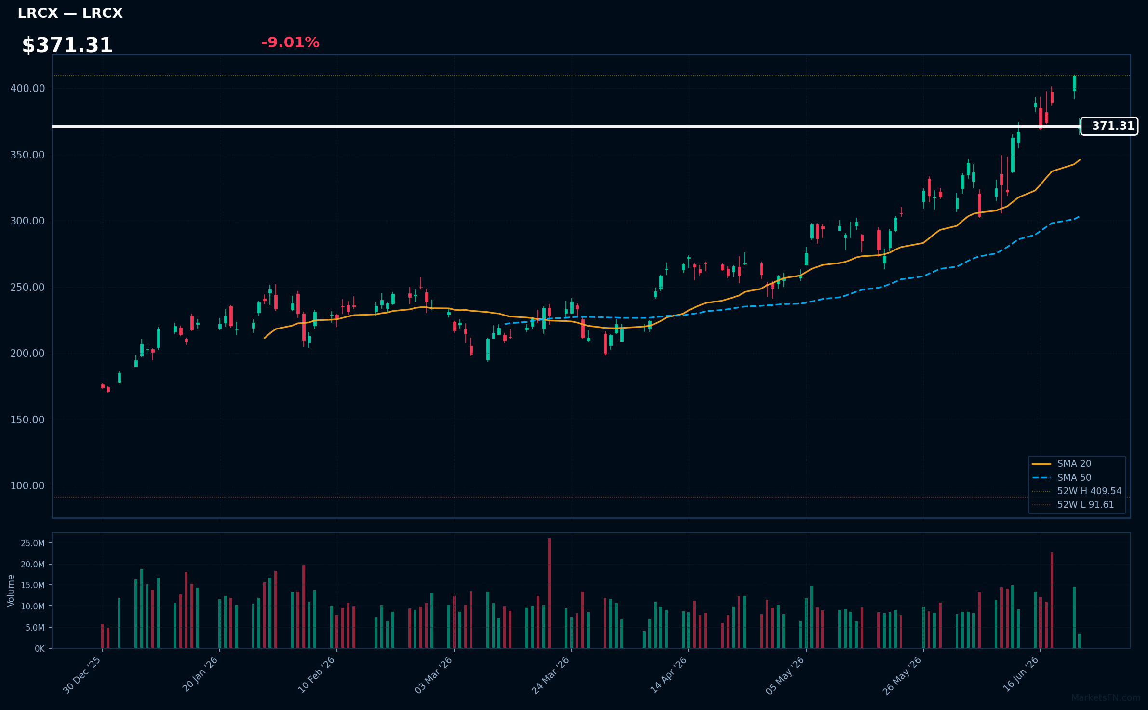Screen dimensions: 1148x710
Task: Click the 20 Jan '26 date label
Action: tap(200, 675)
